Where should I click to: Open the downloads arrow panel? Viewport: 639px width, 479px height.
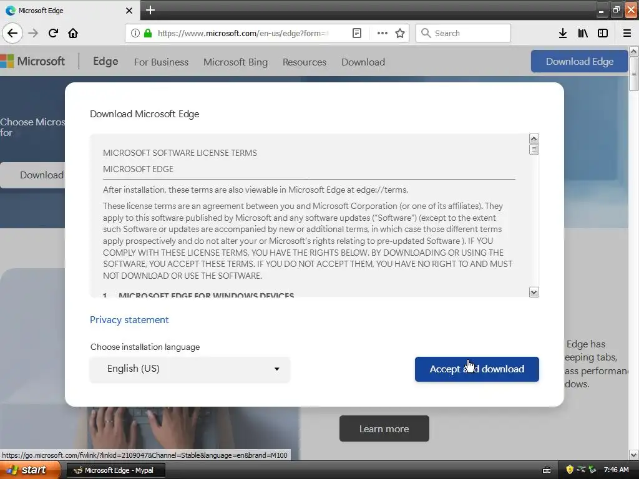(563, 33)
